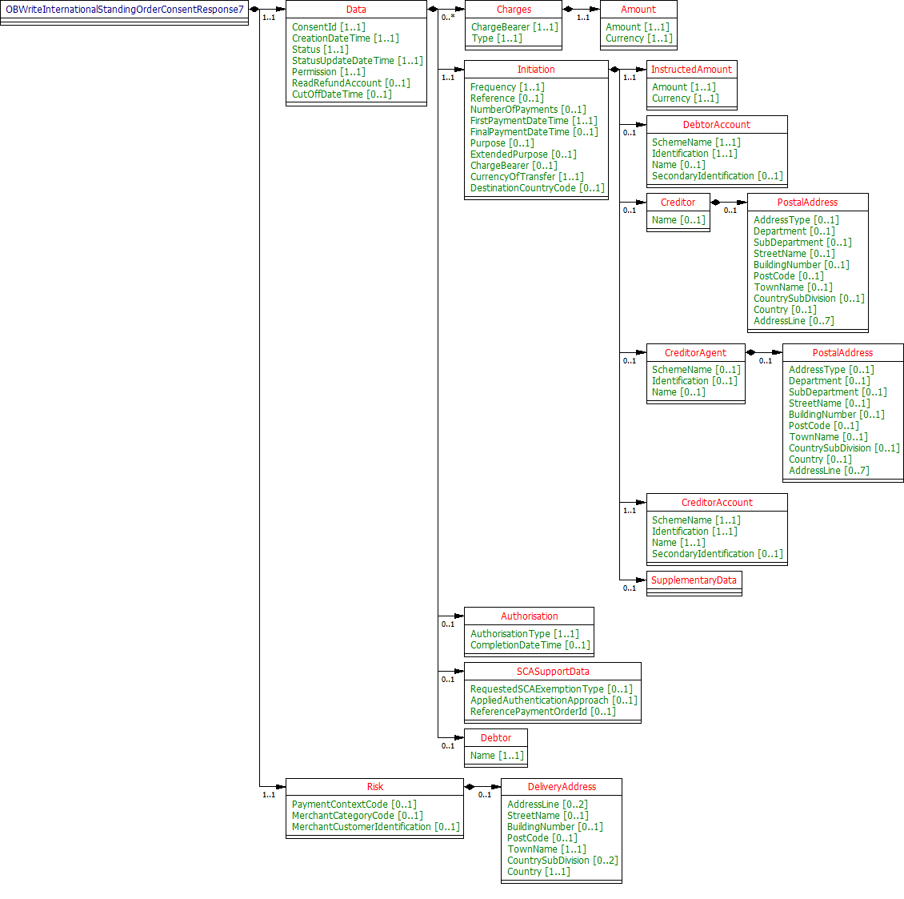This screenshot has height=899, width=904.
Task: Collapse the Initiation element box
Action: (536, 69)
